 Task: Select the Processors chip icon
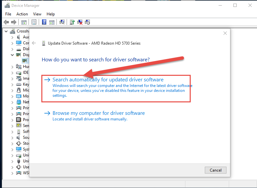pos(19,120)
